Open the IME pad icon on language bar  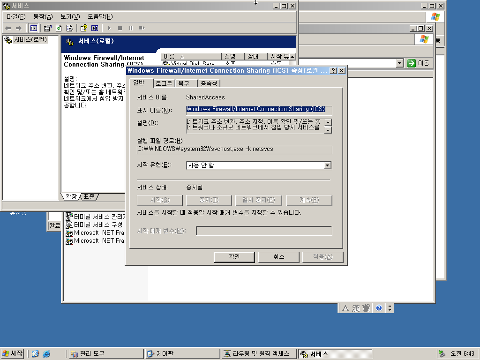point(366,308)
